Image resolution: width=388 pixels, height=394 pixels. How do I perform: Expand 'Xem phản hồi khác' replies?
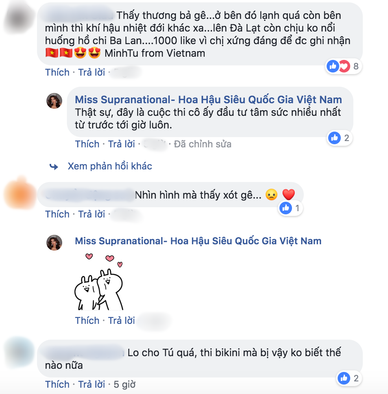pos(110,166)
